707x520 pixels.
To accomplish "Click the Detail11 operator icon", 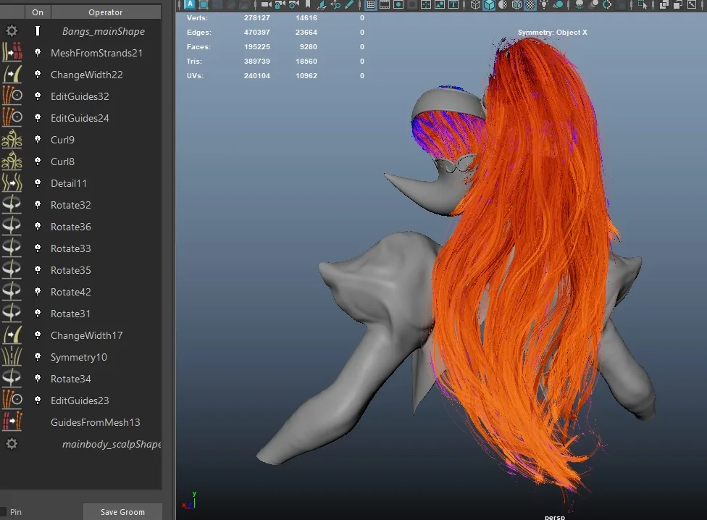I will [x=12, y=183].
